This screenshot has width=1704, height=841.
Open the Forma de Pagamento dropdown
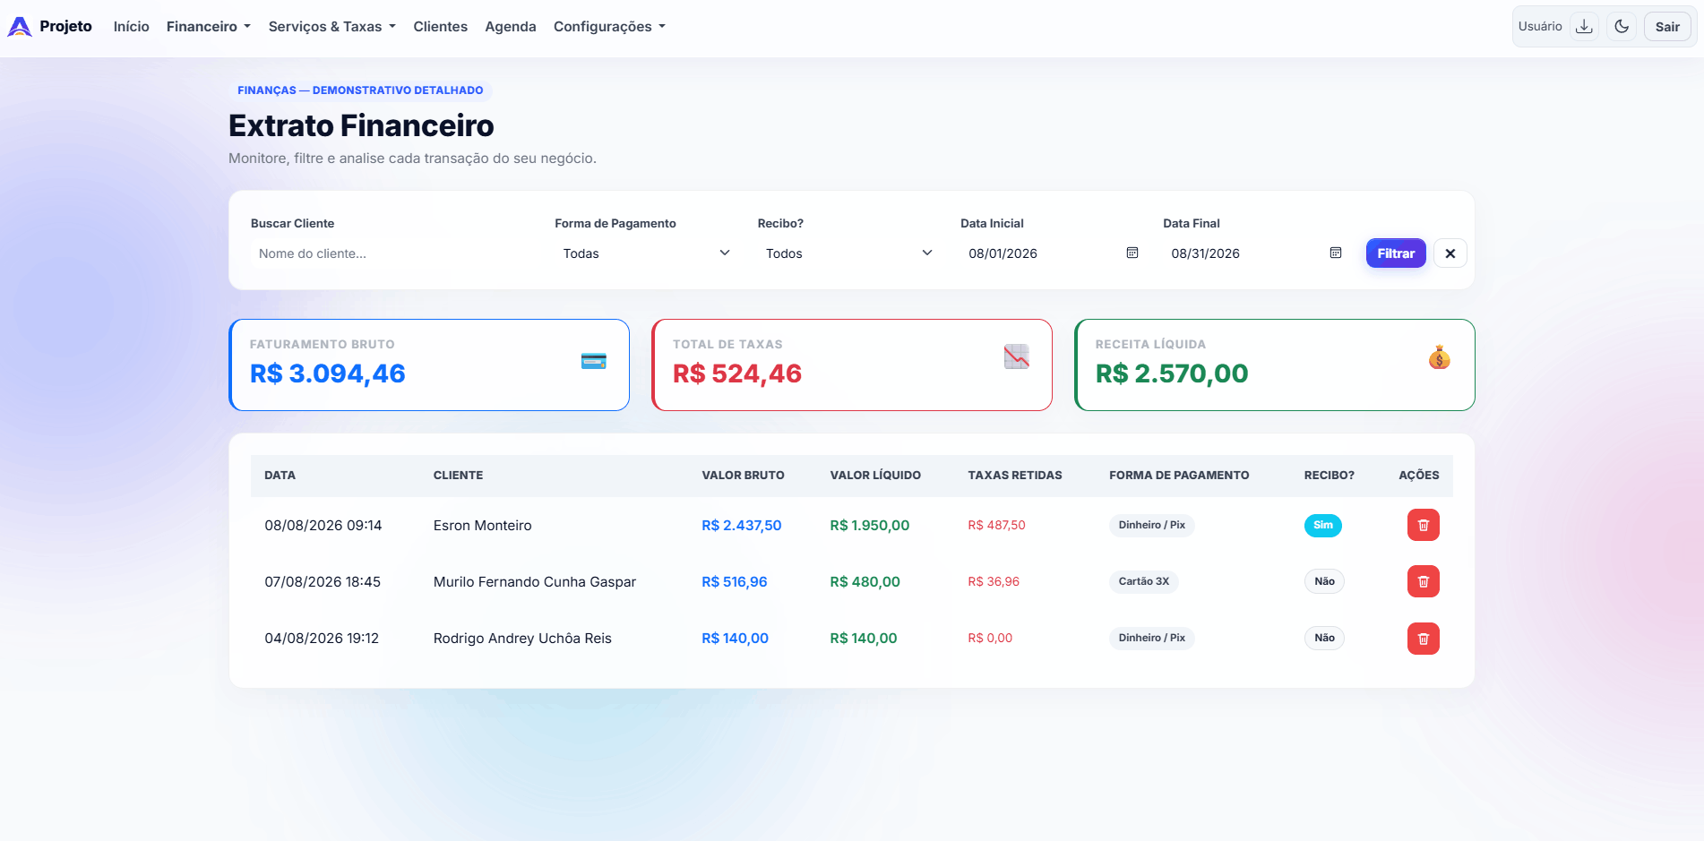(646, 253)
